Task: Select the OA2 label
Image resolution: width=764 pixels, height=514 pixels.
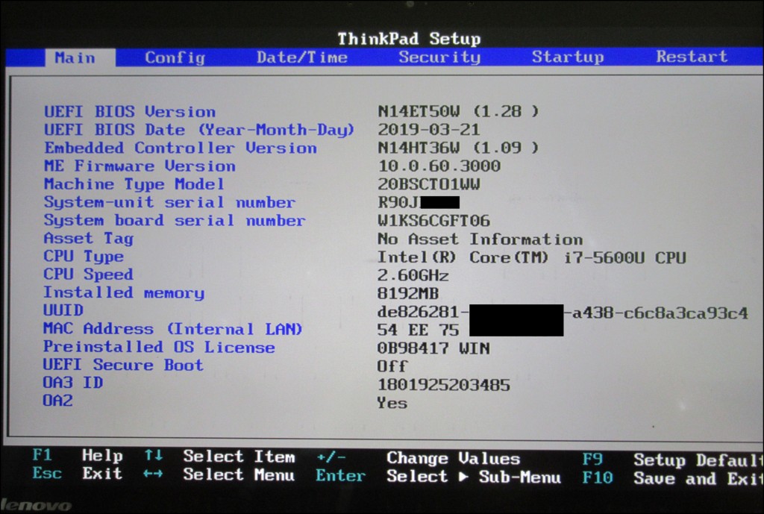Action: (58, 401)
